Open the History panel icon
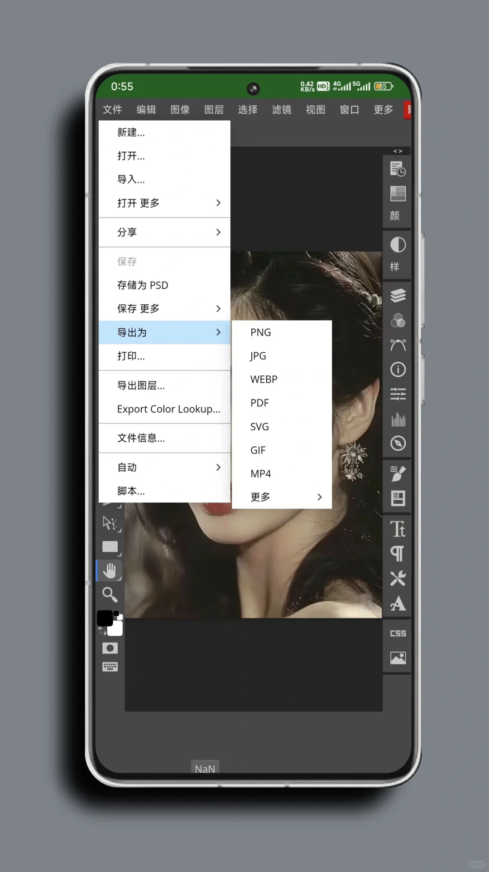This screenshot has height=872, width=489. (x=398, y=169)
